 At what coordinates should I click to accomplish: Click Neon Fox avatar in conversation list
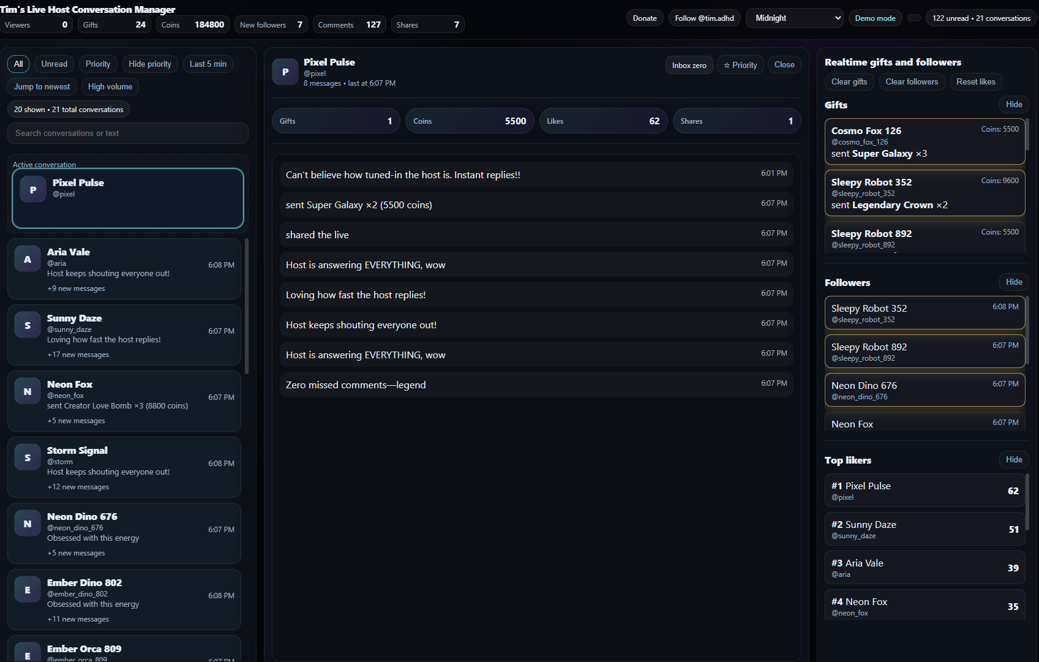(x=28, y=392)
